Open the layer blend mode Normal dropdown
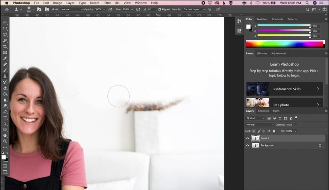This screenshot has height=190, width=329. point(260,125)
